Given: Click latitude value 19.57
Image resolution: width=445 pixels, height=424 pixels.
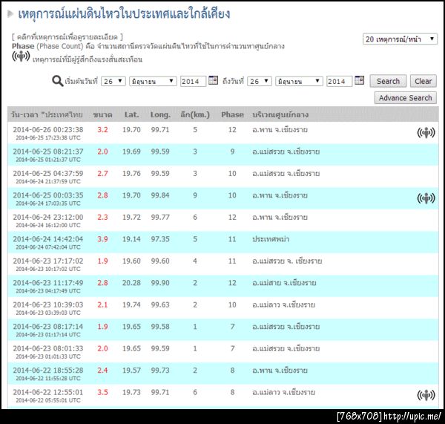Looking at the screenshot, I should (131, 371).
